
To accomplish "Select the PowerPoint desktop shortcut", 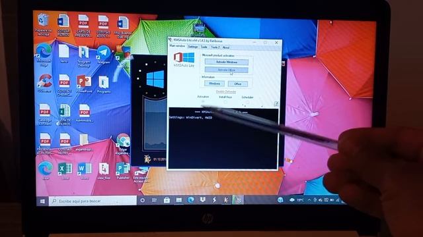I will 84,84.
